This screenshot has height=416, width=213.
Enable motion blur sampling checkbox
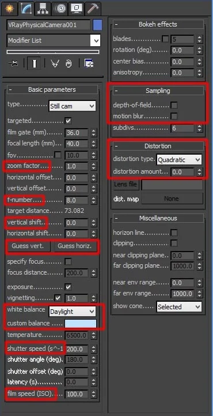174,116
